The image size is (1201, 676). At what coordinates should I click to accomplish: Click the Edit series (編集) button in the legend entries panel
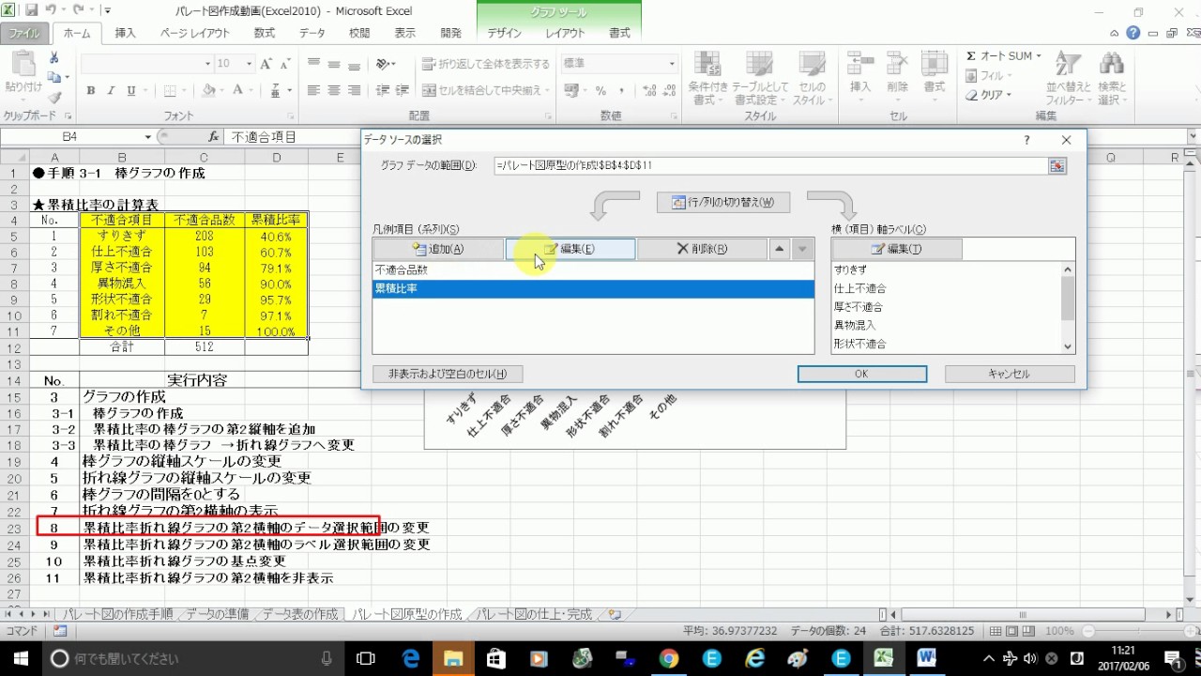click(x=570, y=249)
